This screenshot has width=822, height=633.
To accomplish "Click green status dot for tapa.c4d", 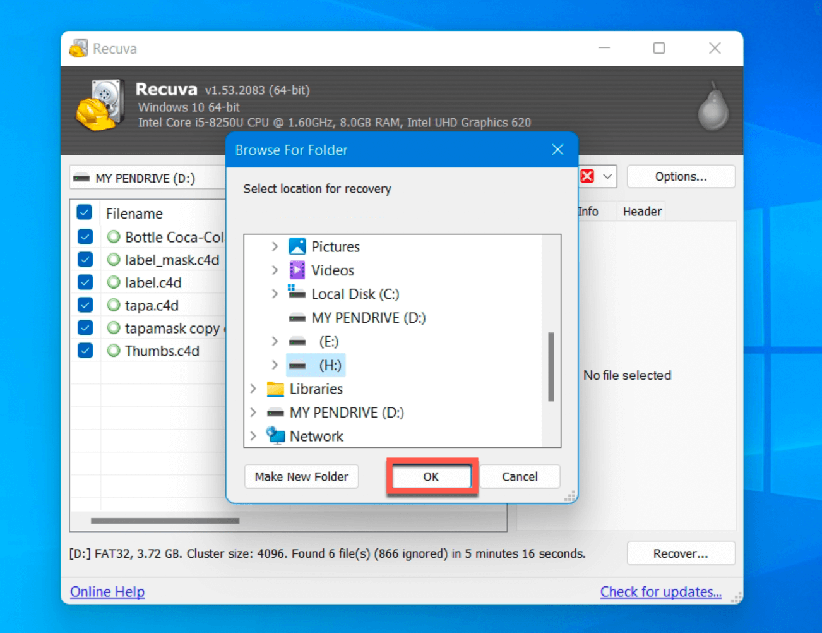I will pyautogui.click(x=114, y=305).
